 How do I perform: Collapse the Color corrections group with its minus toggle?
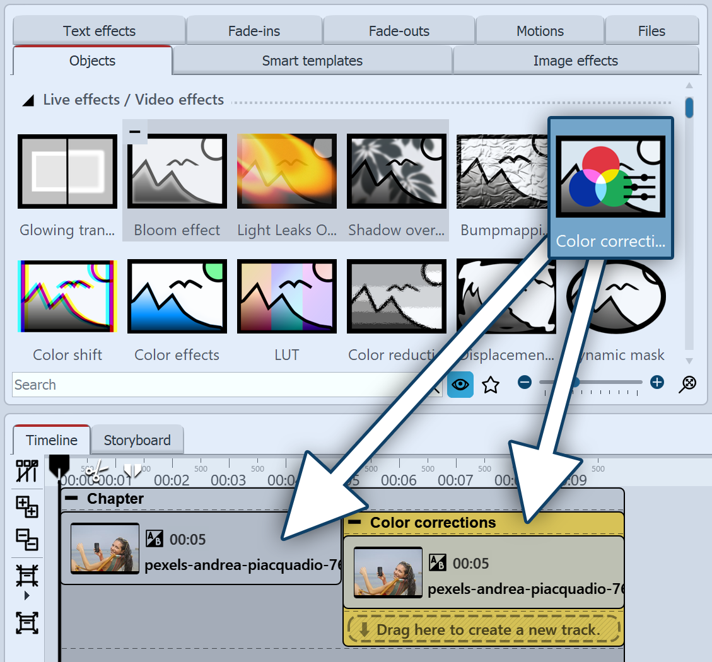click(357, 522)
